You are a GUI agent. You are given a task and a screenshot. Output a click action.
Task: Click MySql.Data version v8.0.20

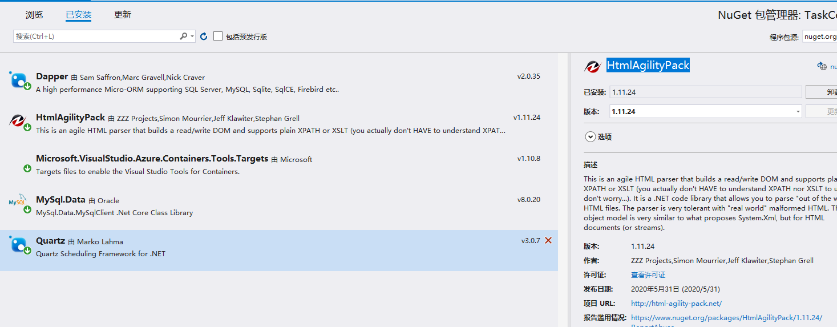click(x=529, y=200)
